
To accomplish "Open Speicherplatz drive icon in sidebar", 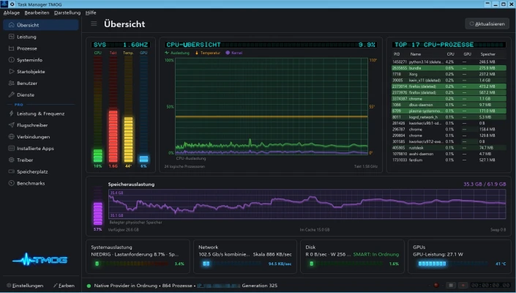I will coord(12,171).
